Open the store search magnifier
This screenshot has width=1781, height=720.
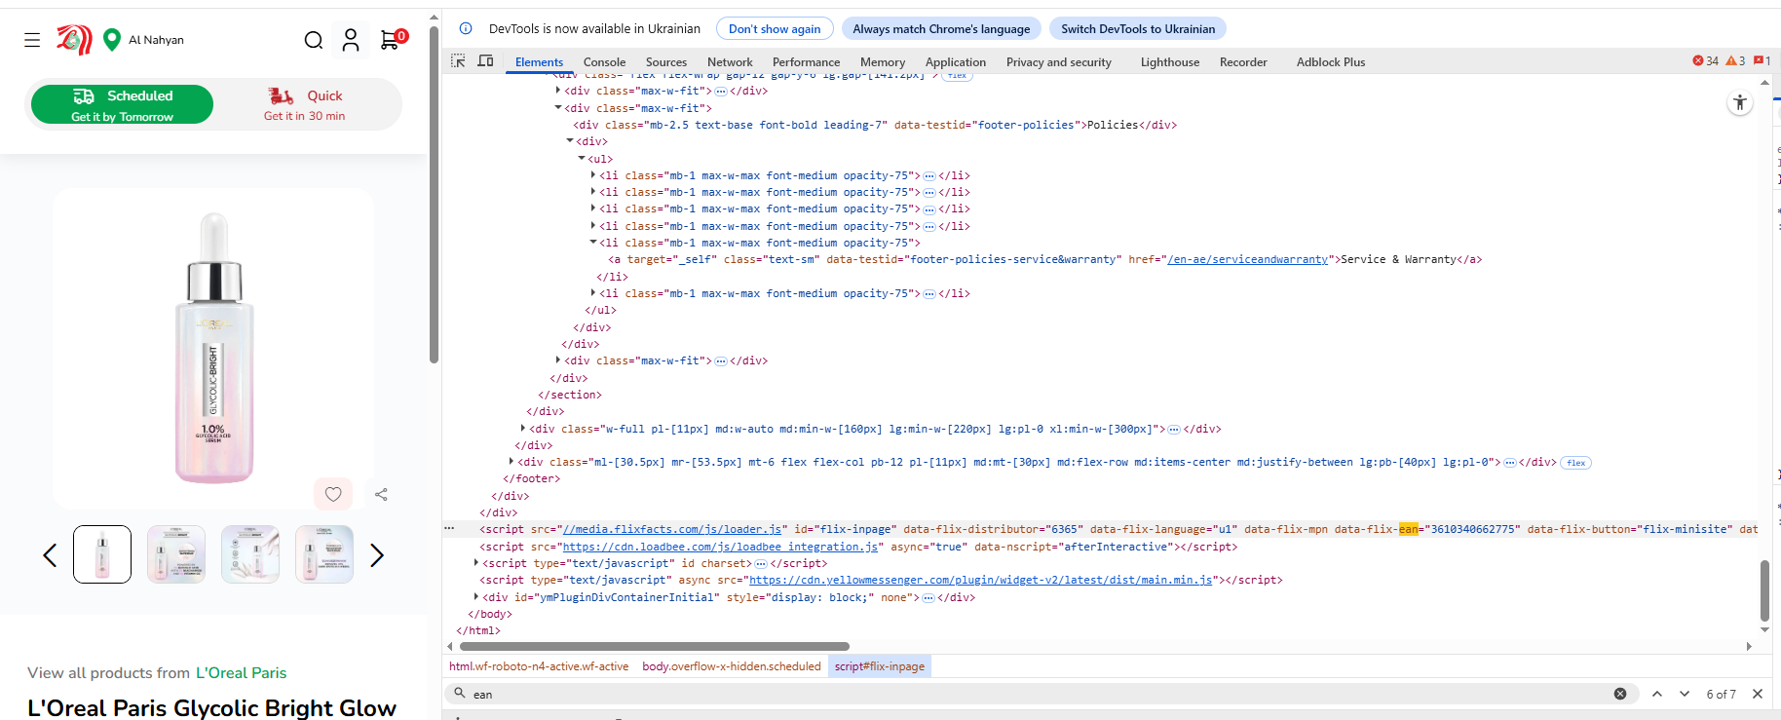(x=314, y=40)
